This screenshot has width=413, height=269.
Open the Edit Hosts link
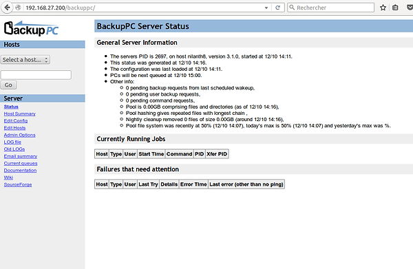(14, 128)
